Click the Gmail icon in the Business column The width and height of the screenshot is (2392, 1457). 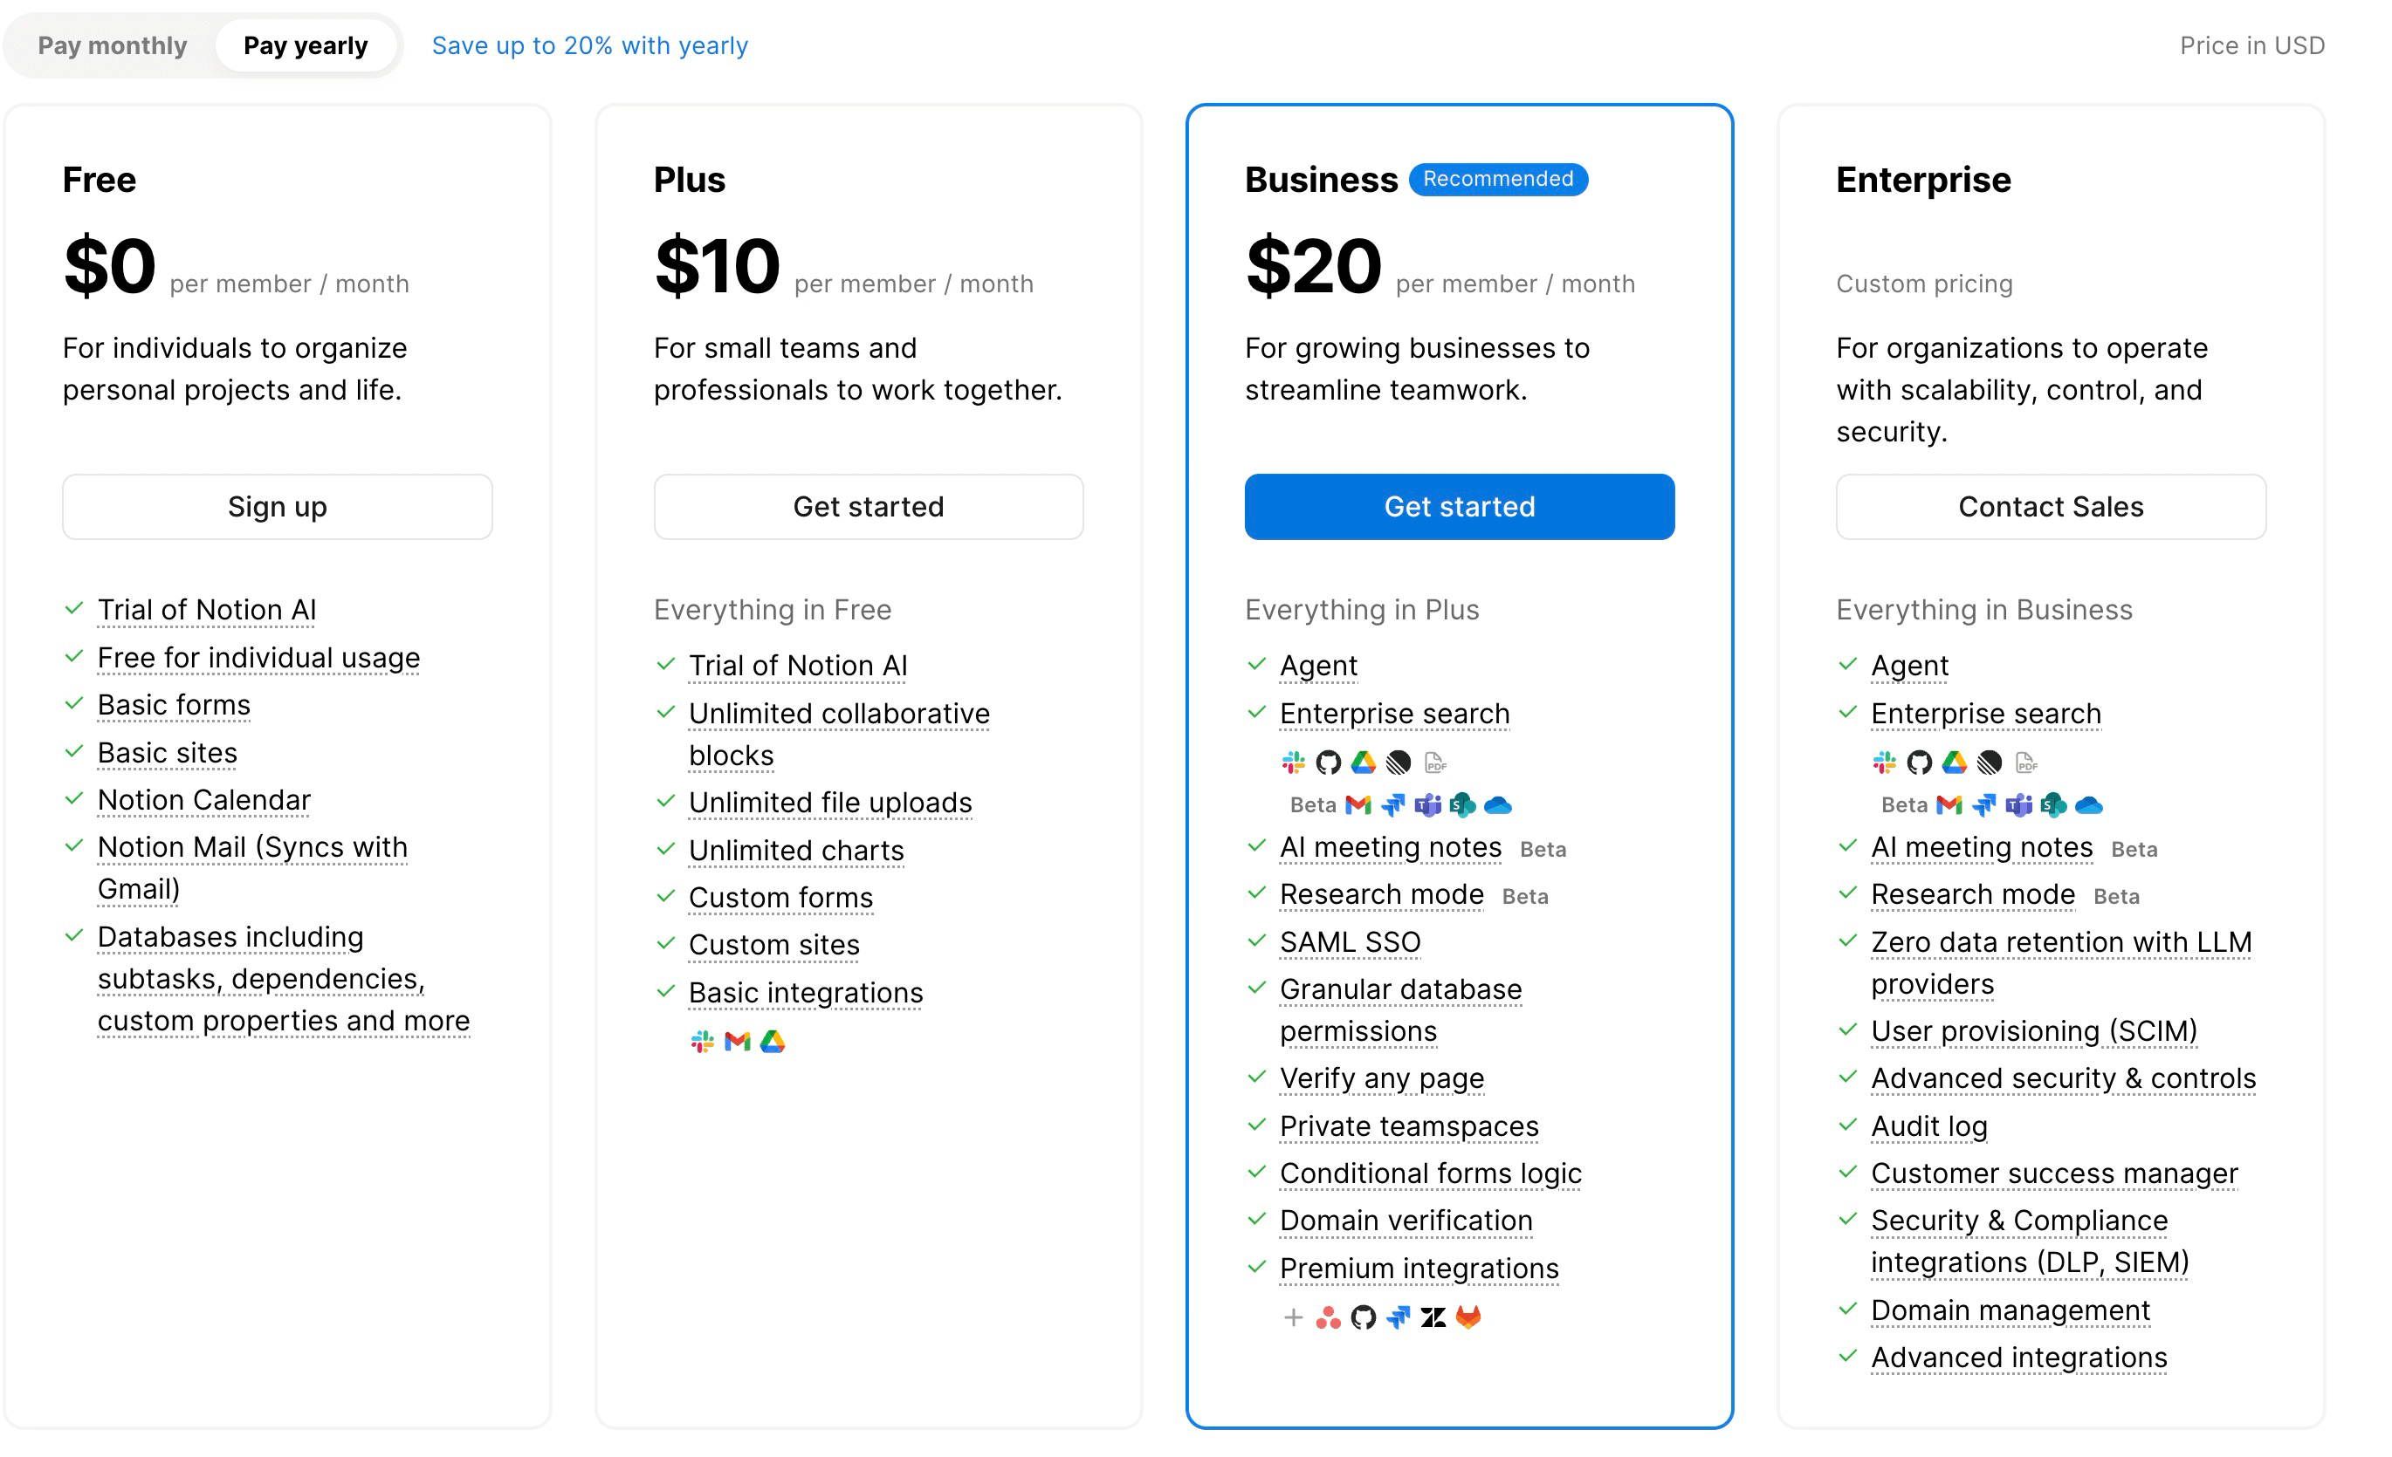(1358, 805)
